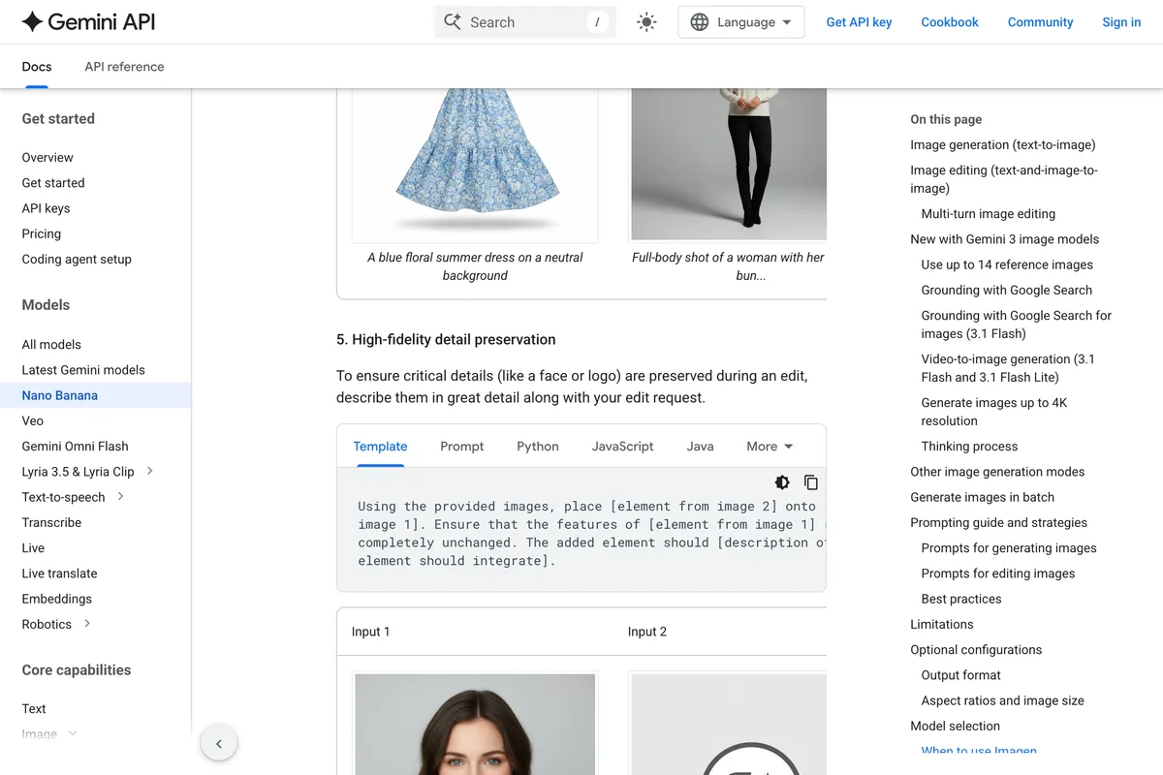
Task: Collapse the left navigation sidebar
Action: point(218,744)
